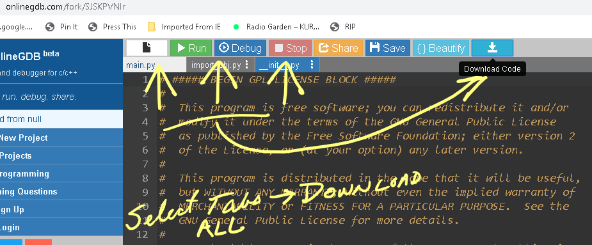The image size is (592, 245).
Task: Open options menu of import obj .py tab
Action: 247,65
